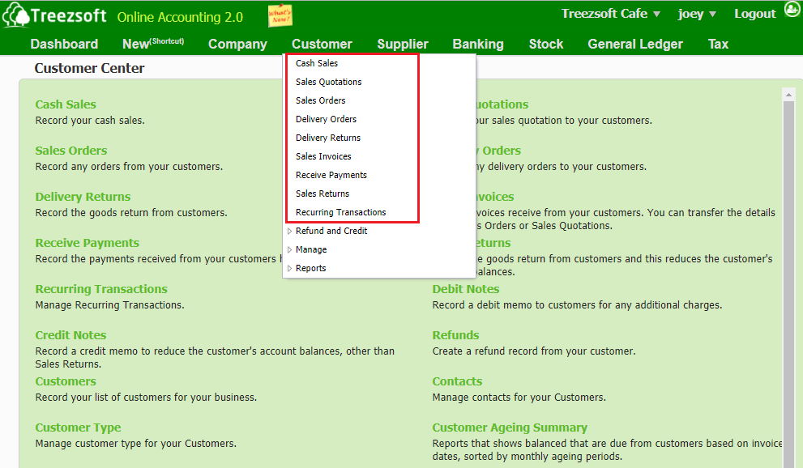
Task: Click the Customer Center page heading
Action: (x=89, y=68)
